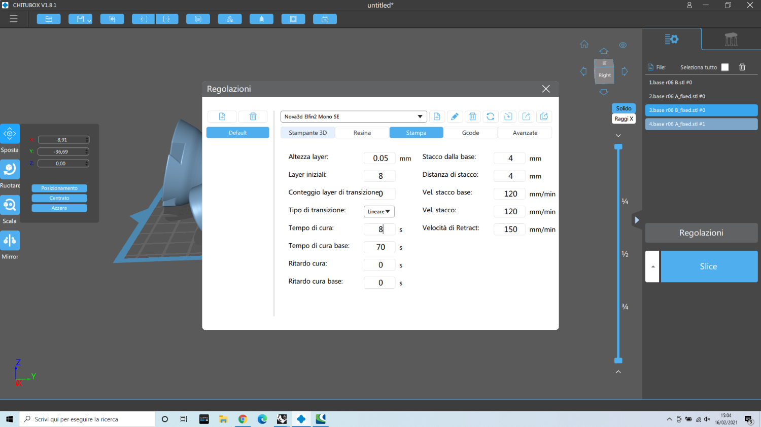This screenshot has width=761, height=427.
Task: Check the Seleziona tutto checkbox
Action: [725, 67]
